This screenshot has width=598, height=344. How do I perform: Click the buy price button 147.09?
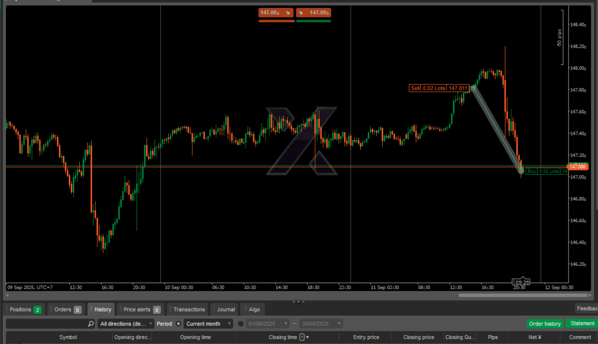point(313,12)
